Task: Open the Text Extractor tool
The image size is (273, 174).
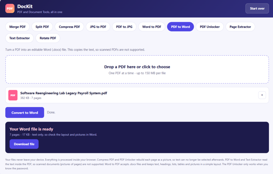Action: point(19,38)
